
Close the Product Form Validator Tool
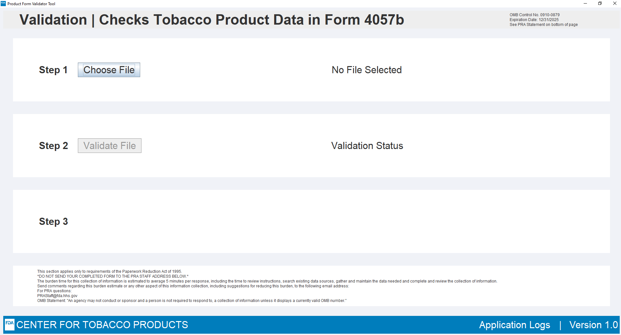pos(615,4)
